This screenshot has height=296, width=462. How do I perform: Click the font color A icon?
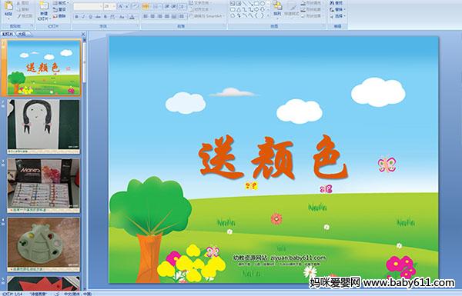pos(132,17)
